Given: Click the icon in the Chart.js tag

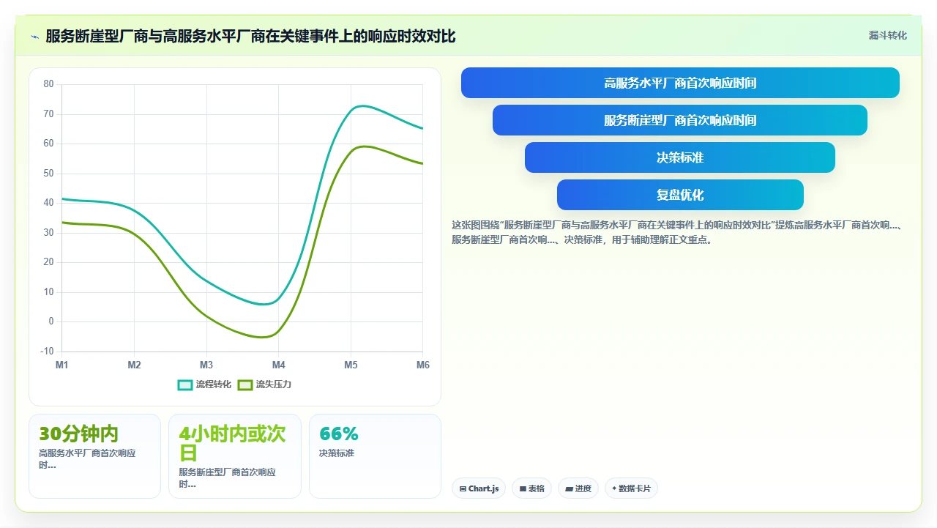Looking at the screenshot, I should pyautogui.click(x=463, y=488).
